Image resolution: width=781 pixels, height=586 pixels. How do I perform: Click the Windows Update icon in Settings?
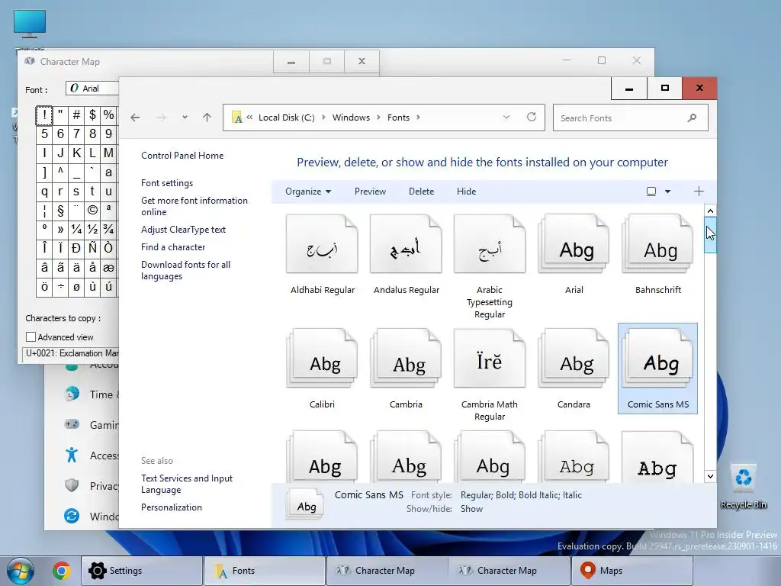click(72, 517)
